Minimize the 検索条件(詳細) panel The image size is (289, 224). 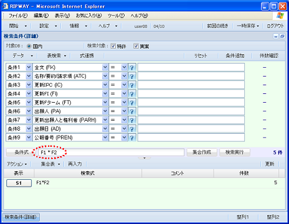[x=275, y=36]
